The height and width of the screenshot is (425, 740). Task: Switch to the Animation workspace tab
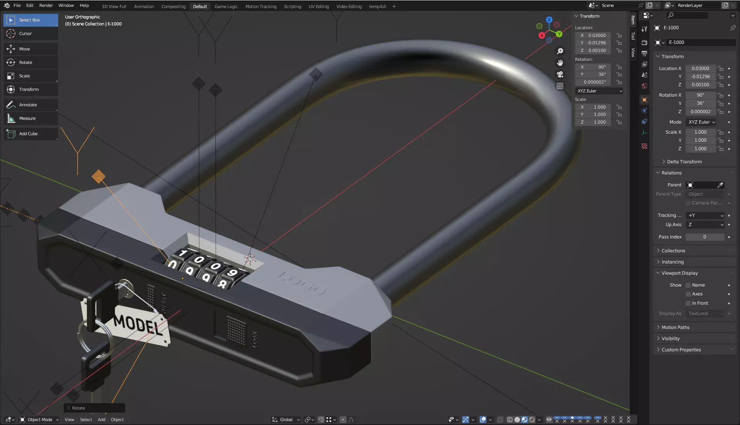[144, 7]
